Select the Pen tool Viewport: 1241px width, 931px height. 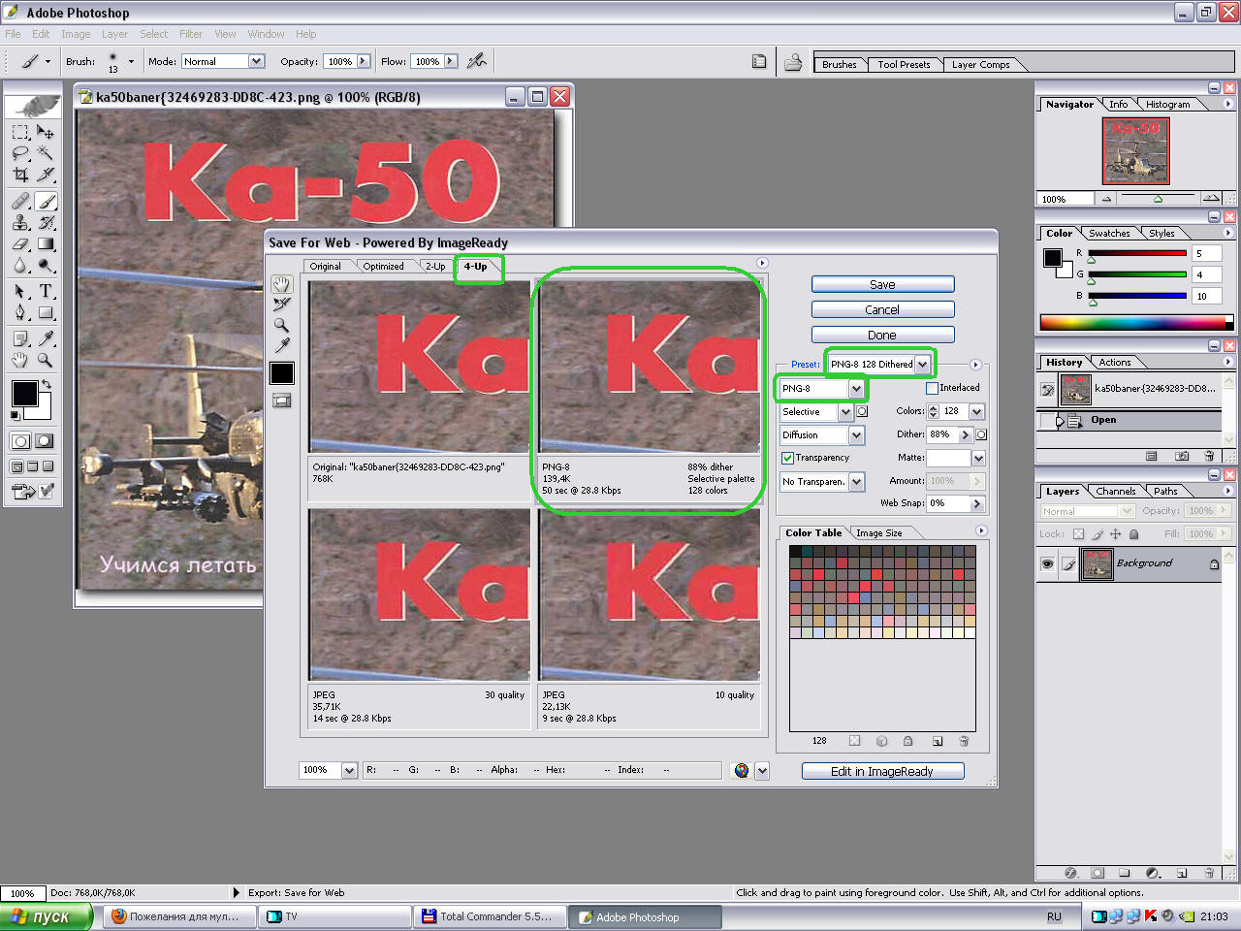(x=20, y=312)
